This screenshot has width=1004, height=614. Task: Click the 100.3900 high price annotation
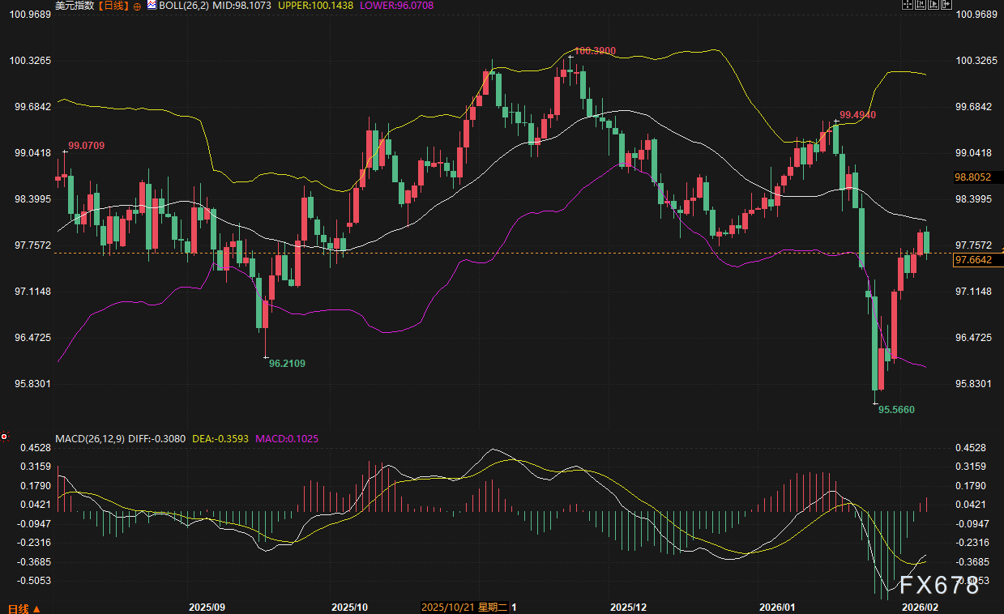click(x=596, y=51)
